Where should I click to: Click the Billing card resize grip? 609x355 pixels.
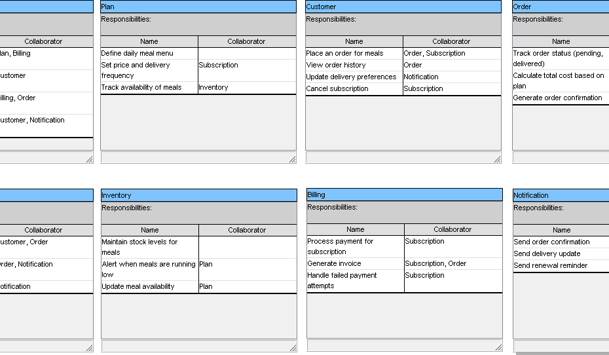coord(498,347)
